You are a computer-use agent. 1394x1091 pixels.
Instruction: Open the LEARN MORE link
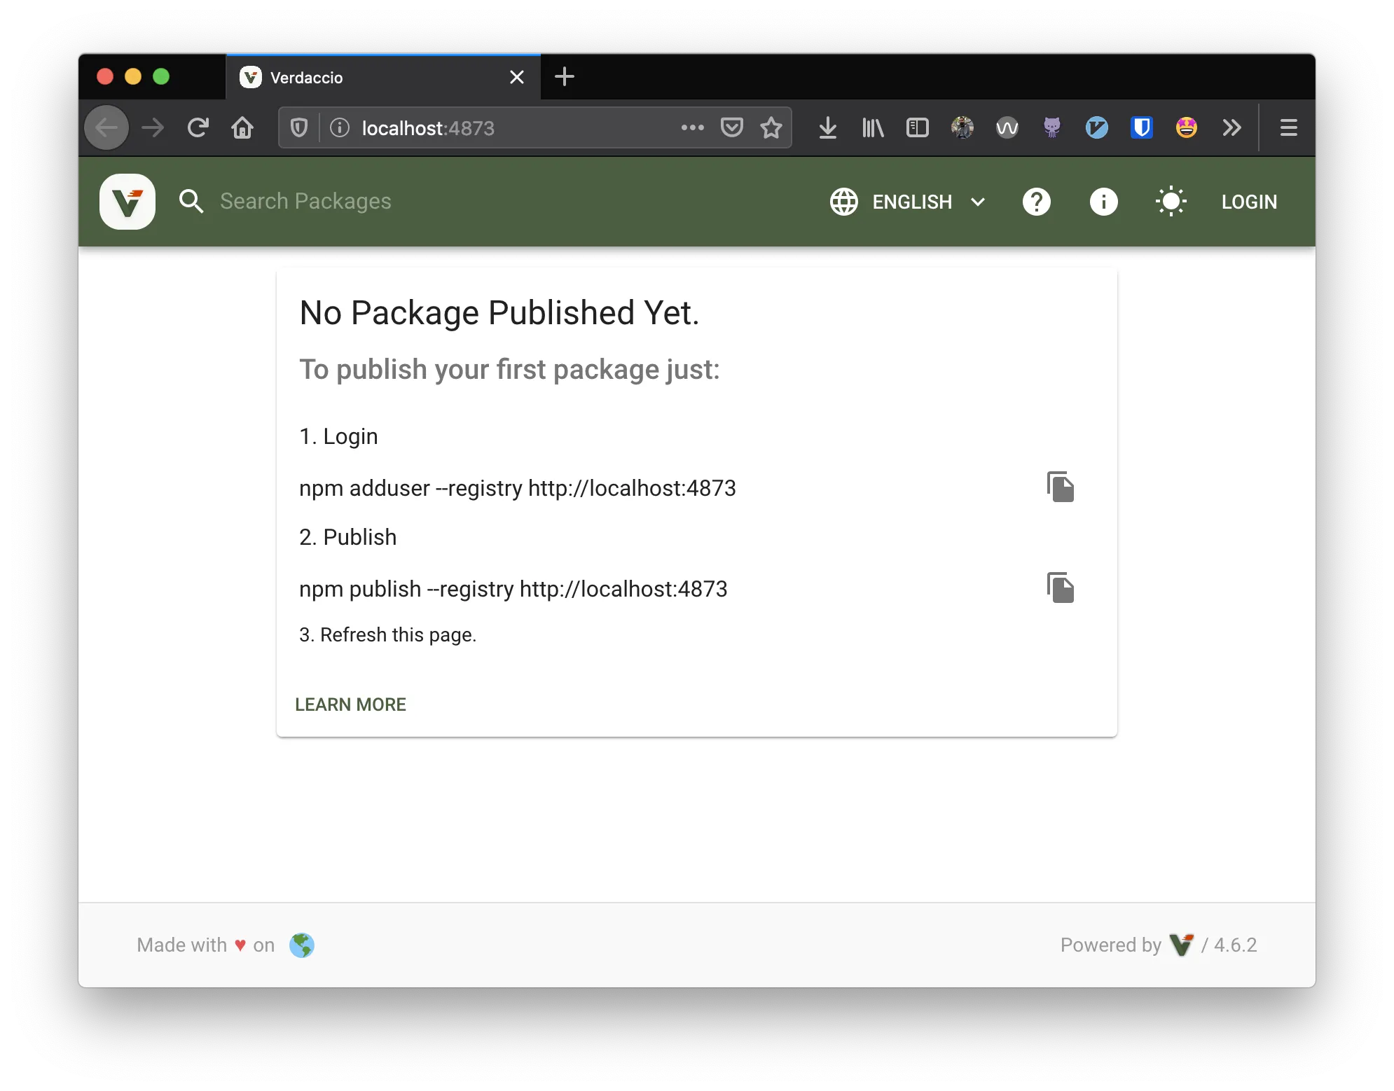(350, 704)
